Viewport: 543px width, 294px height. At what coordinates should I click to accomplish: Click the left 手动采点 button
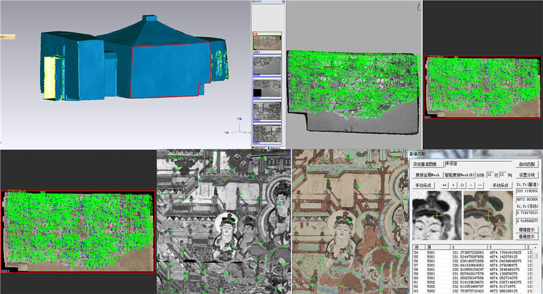pyautogui.click(x=425, y=186)
